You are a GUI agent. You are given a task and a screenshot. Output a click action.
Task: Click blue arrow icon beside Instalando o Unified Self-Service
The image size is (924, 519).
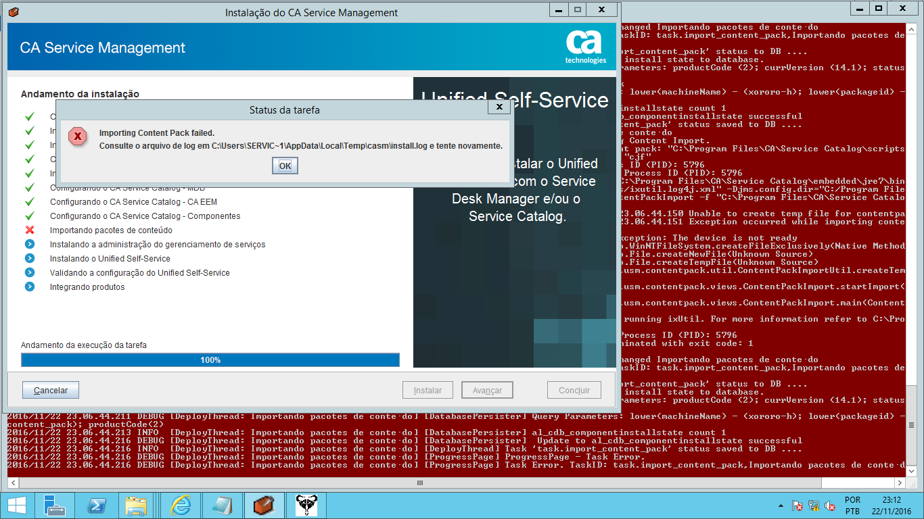(x=30, y=259)
